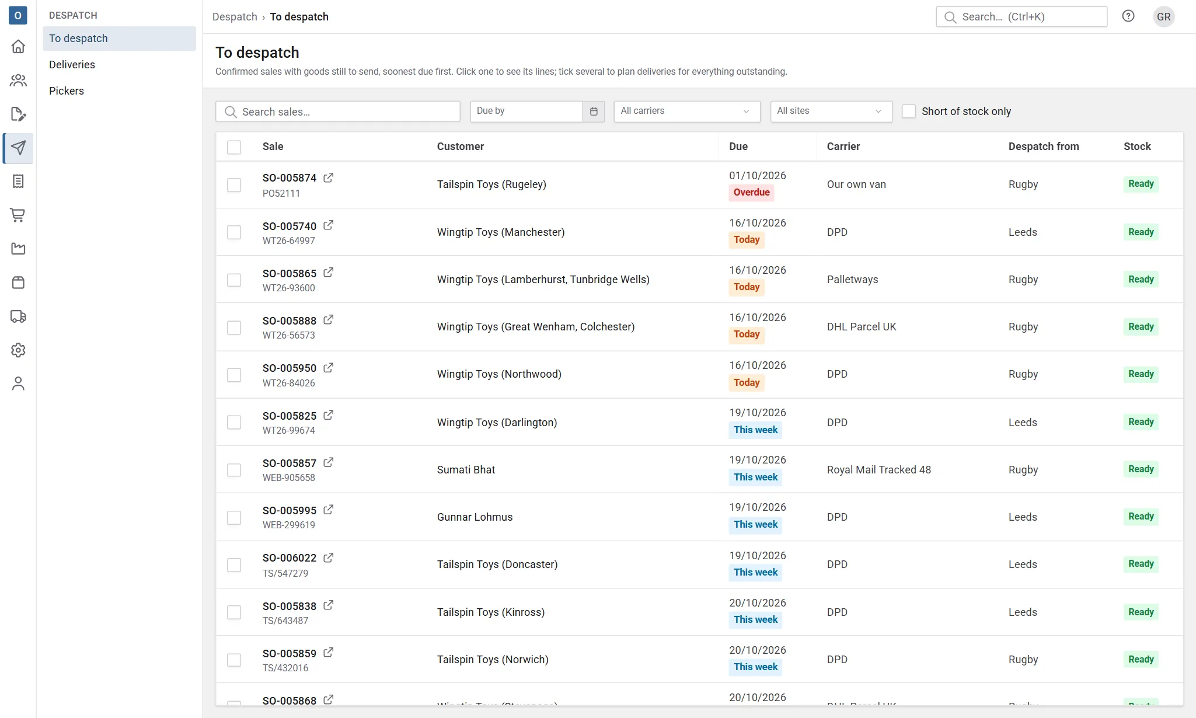The height and width of the screenshot is (718, 1196).
Task: Open the GR user avatar menu
Action: point(1163,16)
